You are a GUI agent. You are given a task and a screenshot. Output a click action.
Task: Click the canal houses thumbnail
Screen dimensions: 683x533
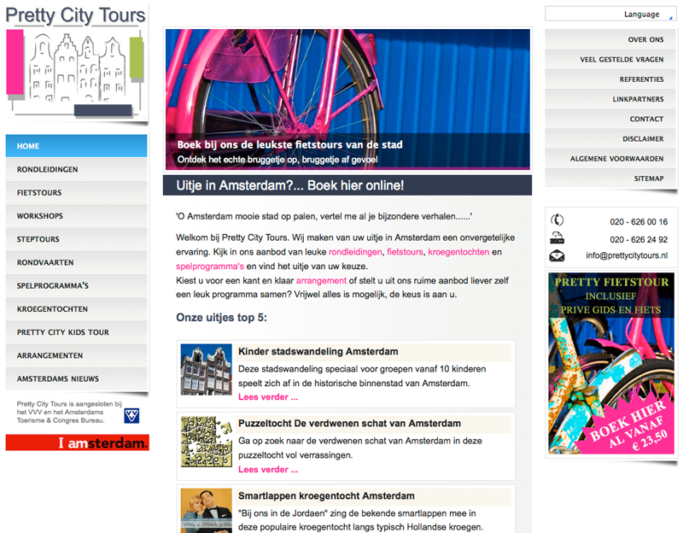(206, 370)
